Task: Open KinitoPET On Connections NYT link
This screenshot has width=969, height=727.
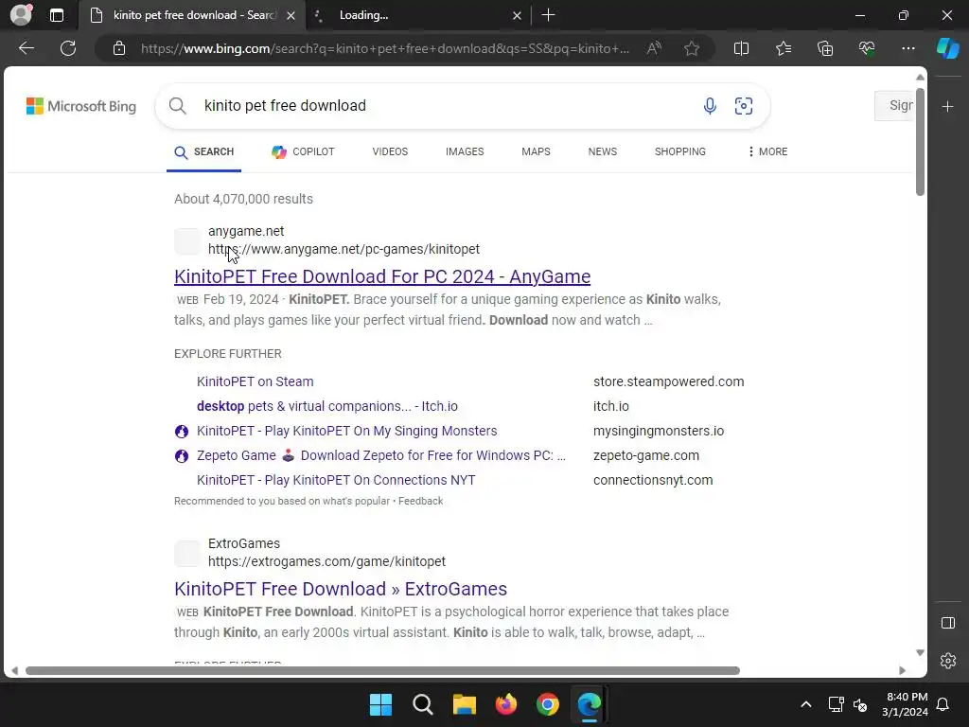Action: [336, 480]
